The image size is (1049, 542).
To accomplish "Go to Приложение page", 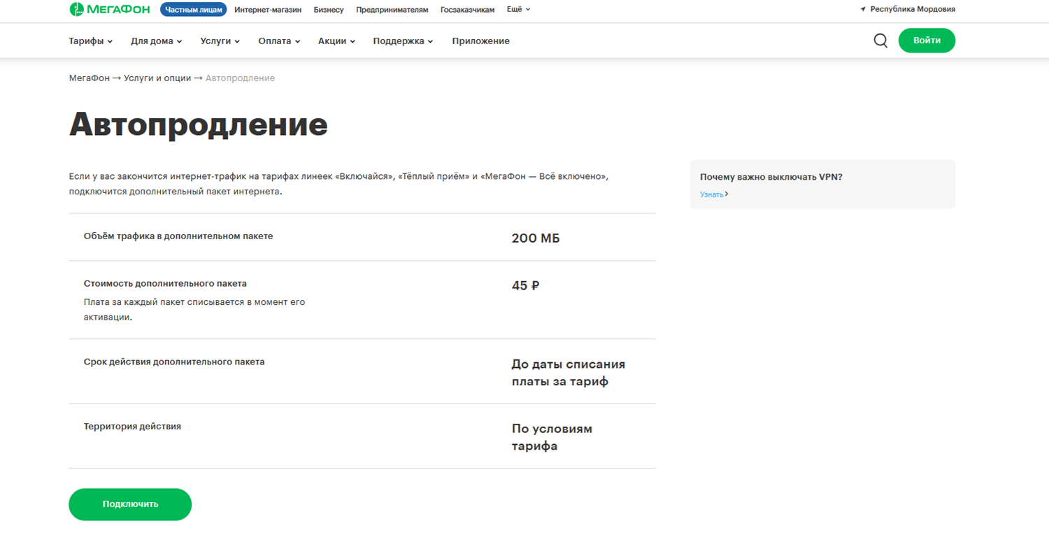I will 480,41.
